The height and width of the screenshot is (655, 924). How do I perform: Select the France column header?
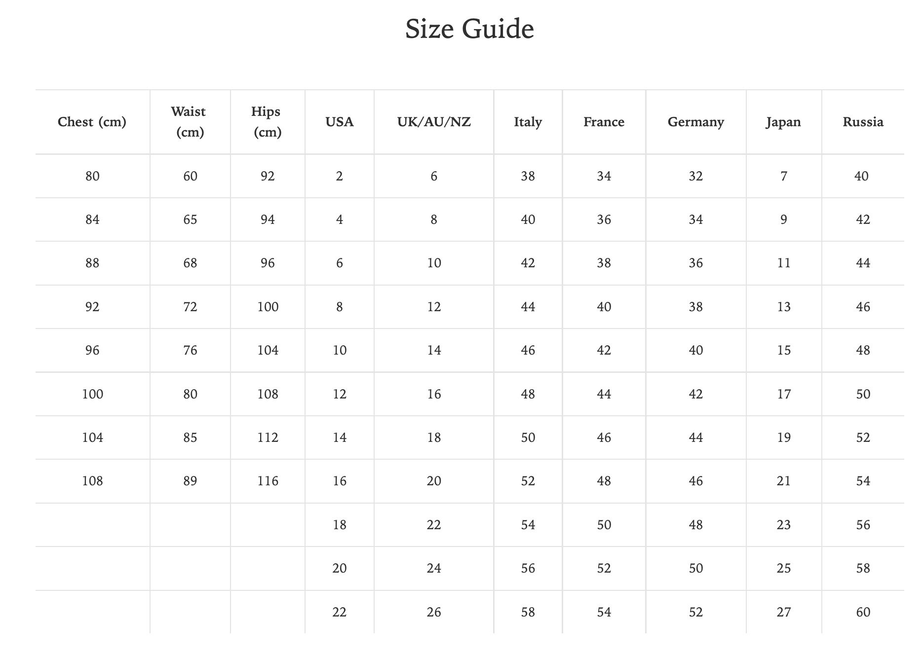pyautogui.click(x=604, y=122)
